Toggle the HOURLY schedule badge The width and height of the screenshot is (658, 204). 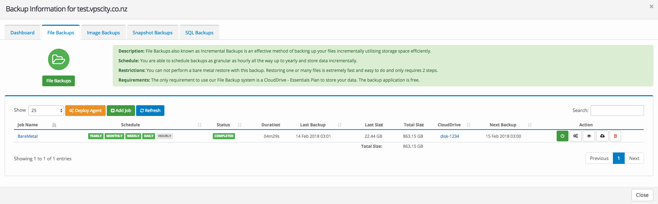pos(164,136)
